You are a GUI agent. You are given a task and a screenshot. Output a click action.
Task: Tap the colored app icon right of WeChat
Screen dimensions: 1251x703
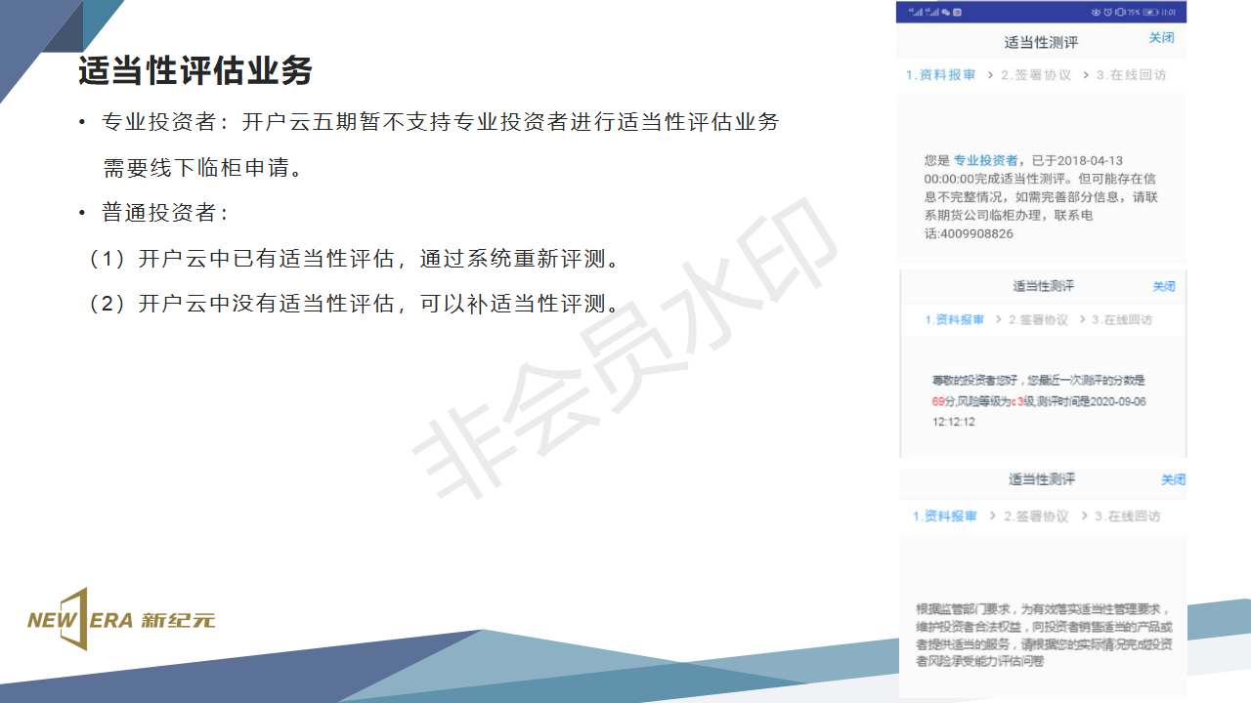[x=957, y=12]
